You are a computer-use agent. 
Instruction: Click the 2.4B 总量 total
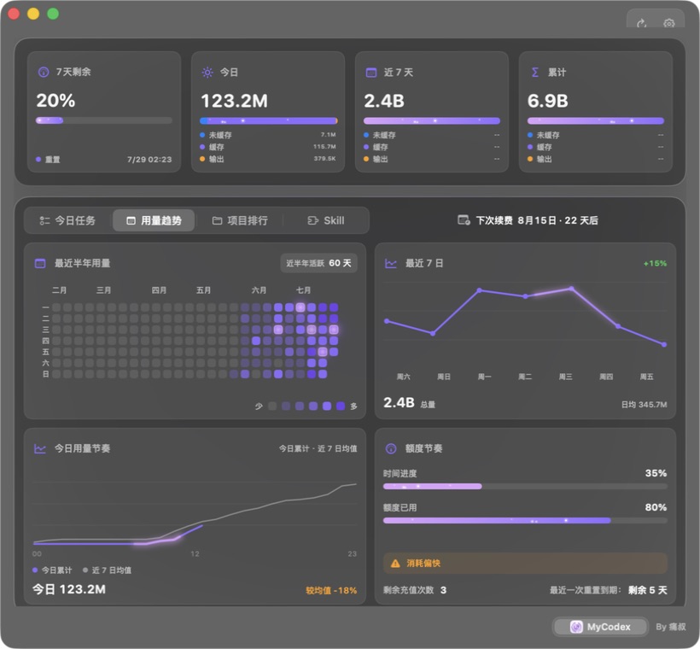tap(410, 403)
